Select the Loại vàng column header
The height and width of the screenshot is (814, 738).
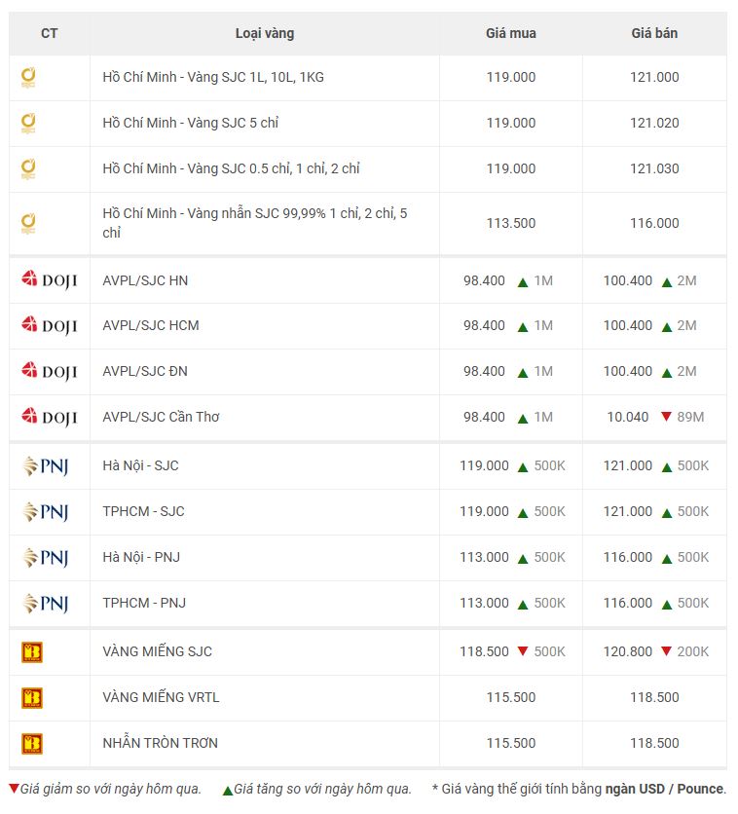click(264, 33)
